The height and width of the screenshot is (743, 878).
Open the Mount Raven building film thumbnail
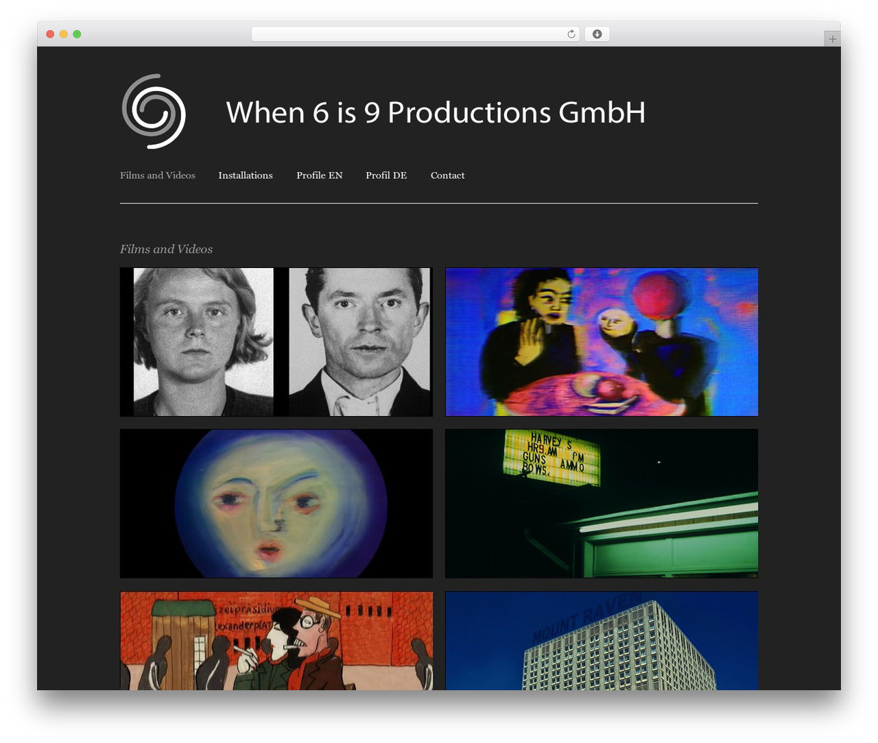(x=602, y=641)
